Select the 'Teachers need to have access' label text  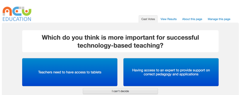61,72
